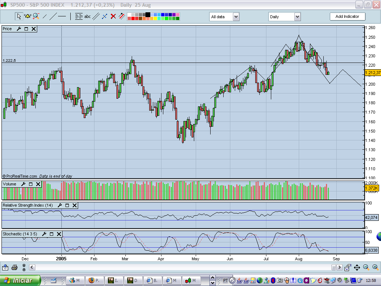Select the abc text annotation tool
The height and width of the screenshot is (286, 381).
87,16
